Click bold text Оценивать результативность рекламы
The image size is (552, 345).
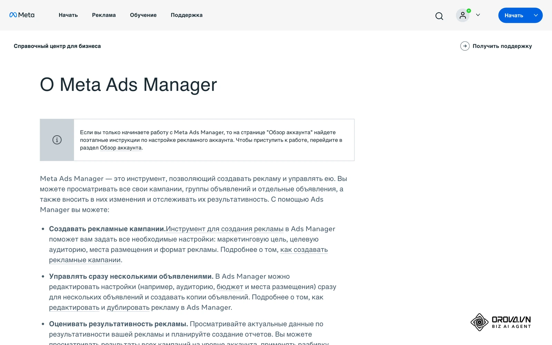pos(118,324)
